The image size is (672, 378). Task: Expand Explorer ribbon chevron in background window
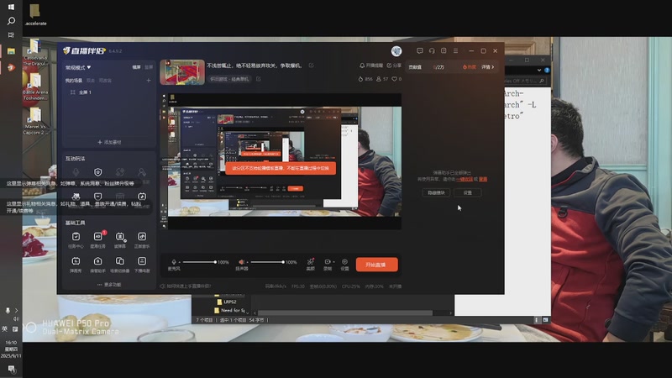pos(539,70)
